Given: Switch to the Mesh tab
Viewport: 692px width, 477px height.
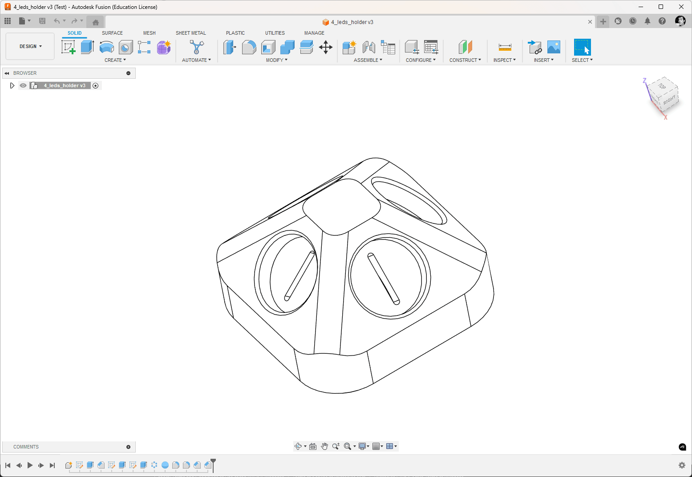Looking at the screenshot, I should 150,33.
